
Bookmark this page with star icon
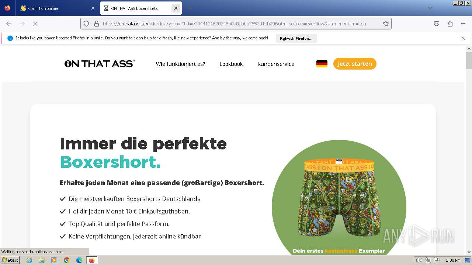point(386,24)
